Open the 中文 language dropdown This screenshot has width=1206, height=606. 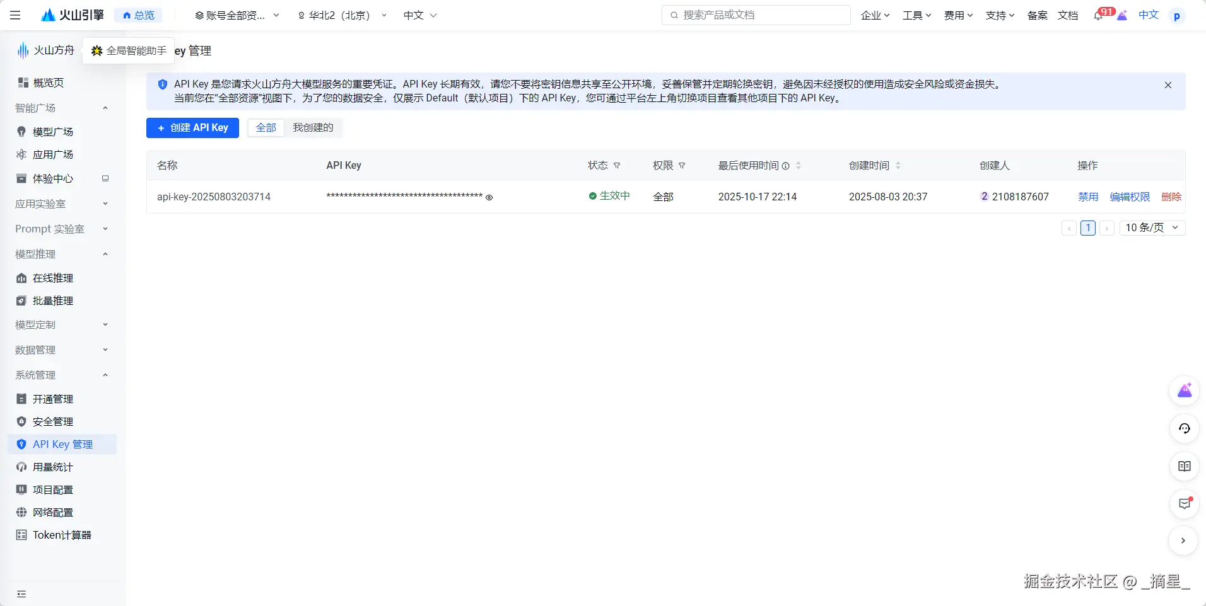click(x=420, y=15)
